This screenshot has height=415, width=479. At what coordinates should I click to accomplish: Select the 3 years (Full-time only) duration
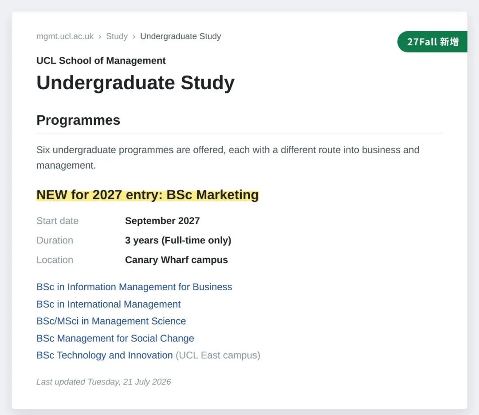pyautogui.click(x=178, y=241)
